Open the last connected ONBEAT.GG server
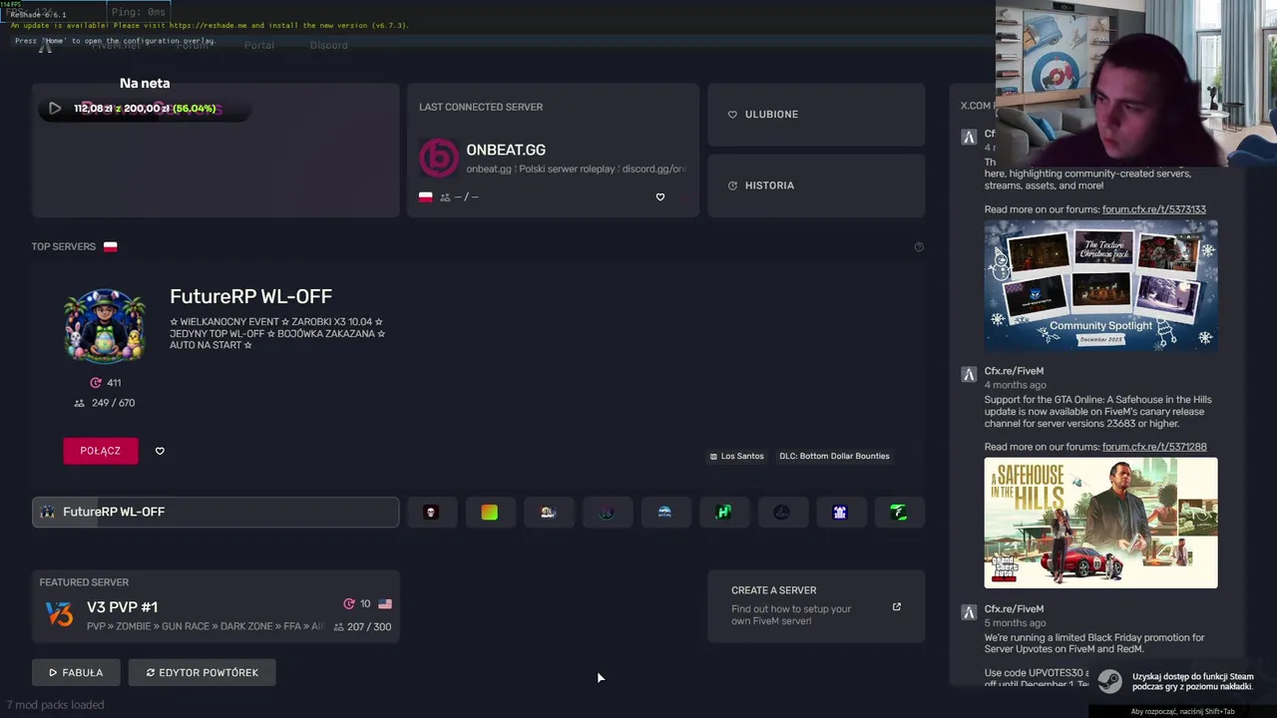The image size is (1277, 718). coord(554,151)
